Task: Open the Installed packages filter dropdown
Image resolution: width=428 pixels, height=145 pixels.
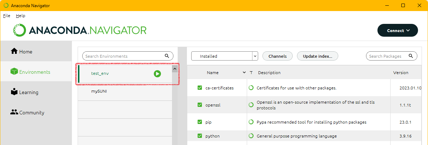Action: [x=224, y=56]
